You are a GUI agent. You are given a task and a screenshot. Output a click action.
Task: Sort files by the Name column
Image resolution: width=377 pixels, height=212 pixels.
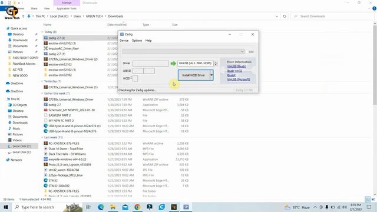47,25
